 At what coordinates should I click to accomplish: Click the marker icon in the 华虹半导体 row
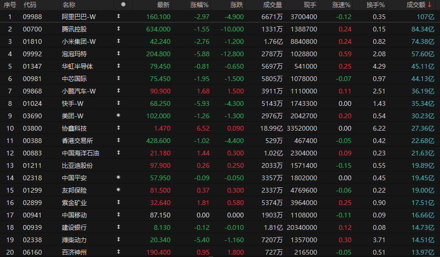(119, 66)
